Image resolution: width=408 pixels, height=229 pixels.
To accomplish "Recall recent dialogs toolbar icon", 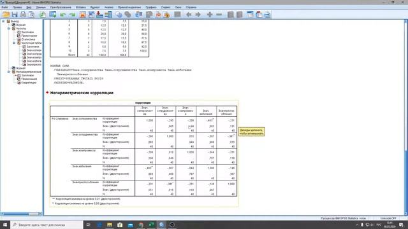I will (53, 15).
